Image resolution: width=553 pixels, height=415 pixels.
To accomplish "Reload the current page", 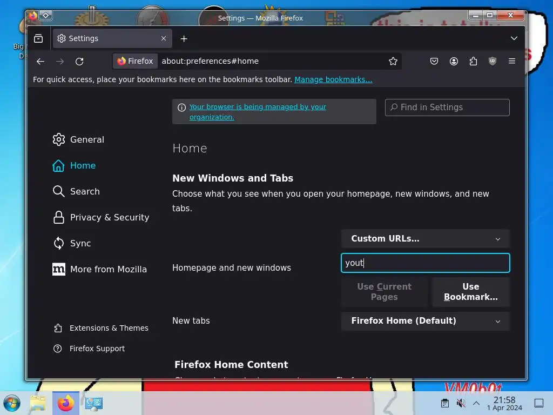I will click(x=80, y=62).
